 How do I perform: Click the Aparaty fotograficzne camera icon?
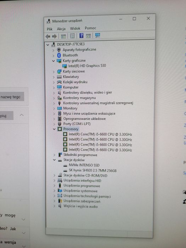(59, 50)
